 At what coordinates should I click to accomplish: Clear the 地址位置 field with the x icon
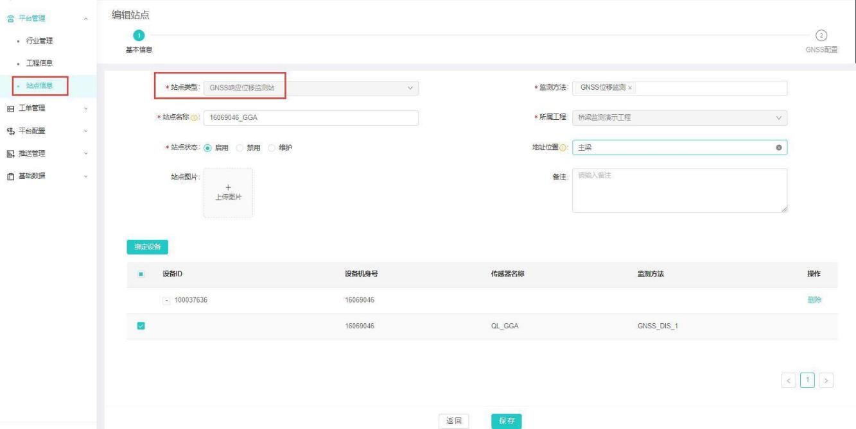click(x=779, y=147)
